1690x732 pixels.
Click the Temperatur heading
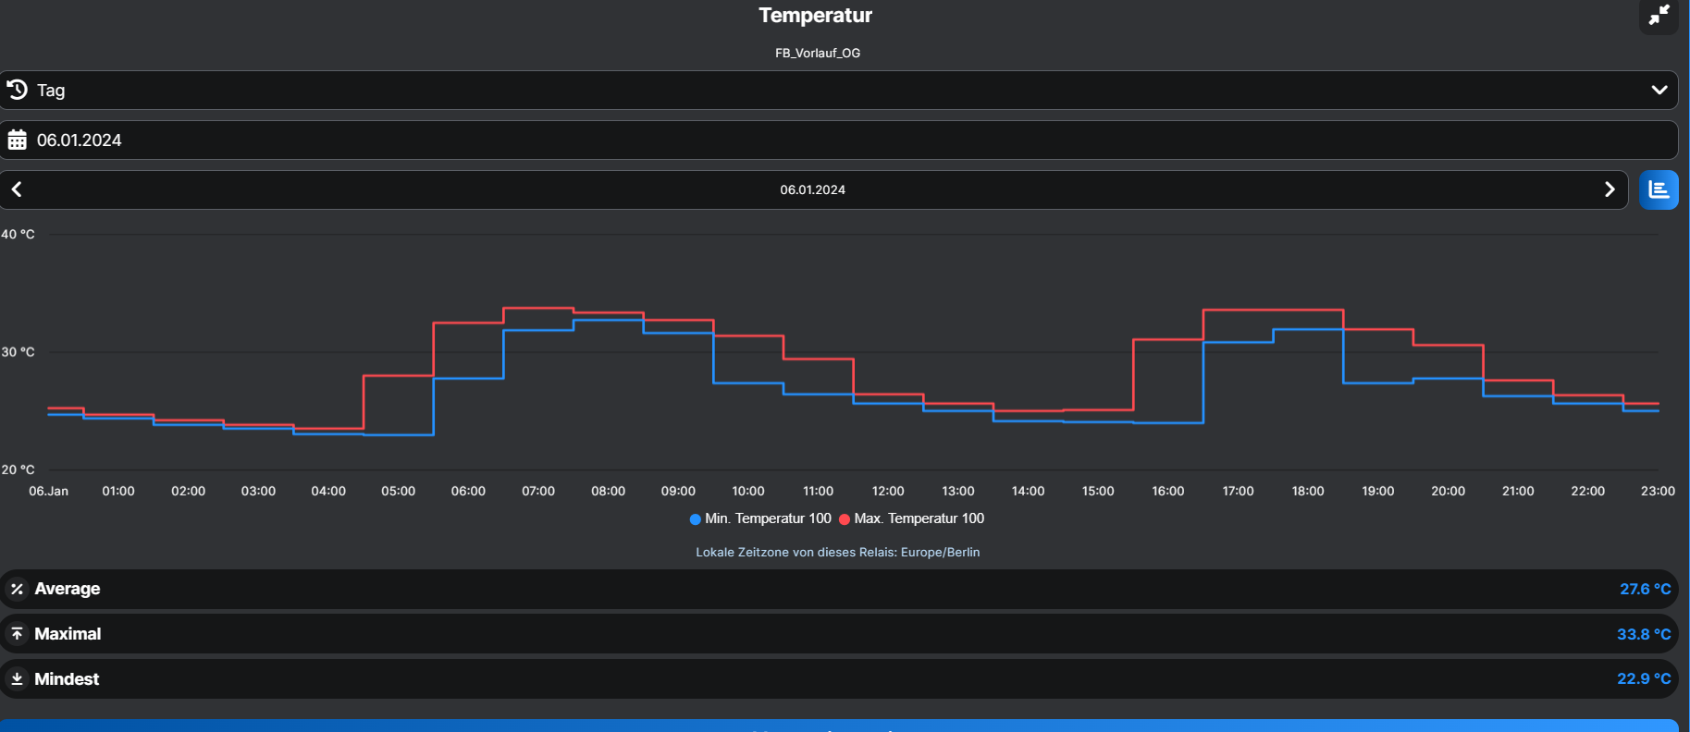(x=815, y=15)
